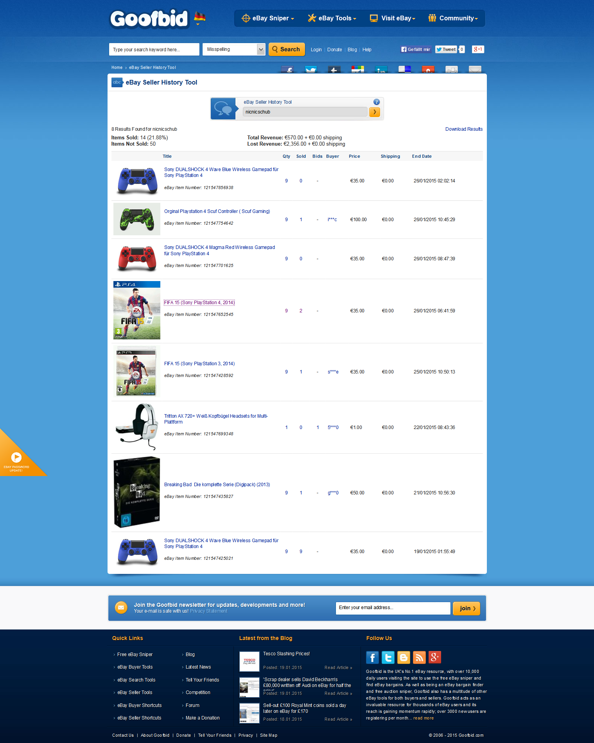Click the Facebook Gefällt mir button

(416, 49)
